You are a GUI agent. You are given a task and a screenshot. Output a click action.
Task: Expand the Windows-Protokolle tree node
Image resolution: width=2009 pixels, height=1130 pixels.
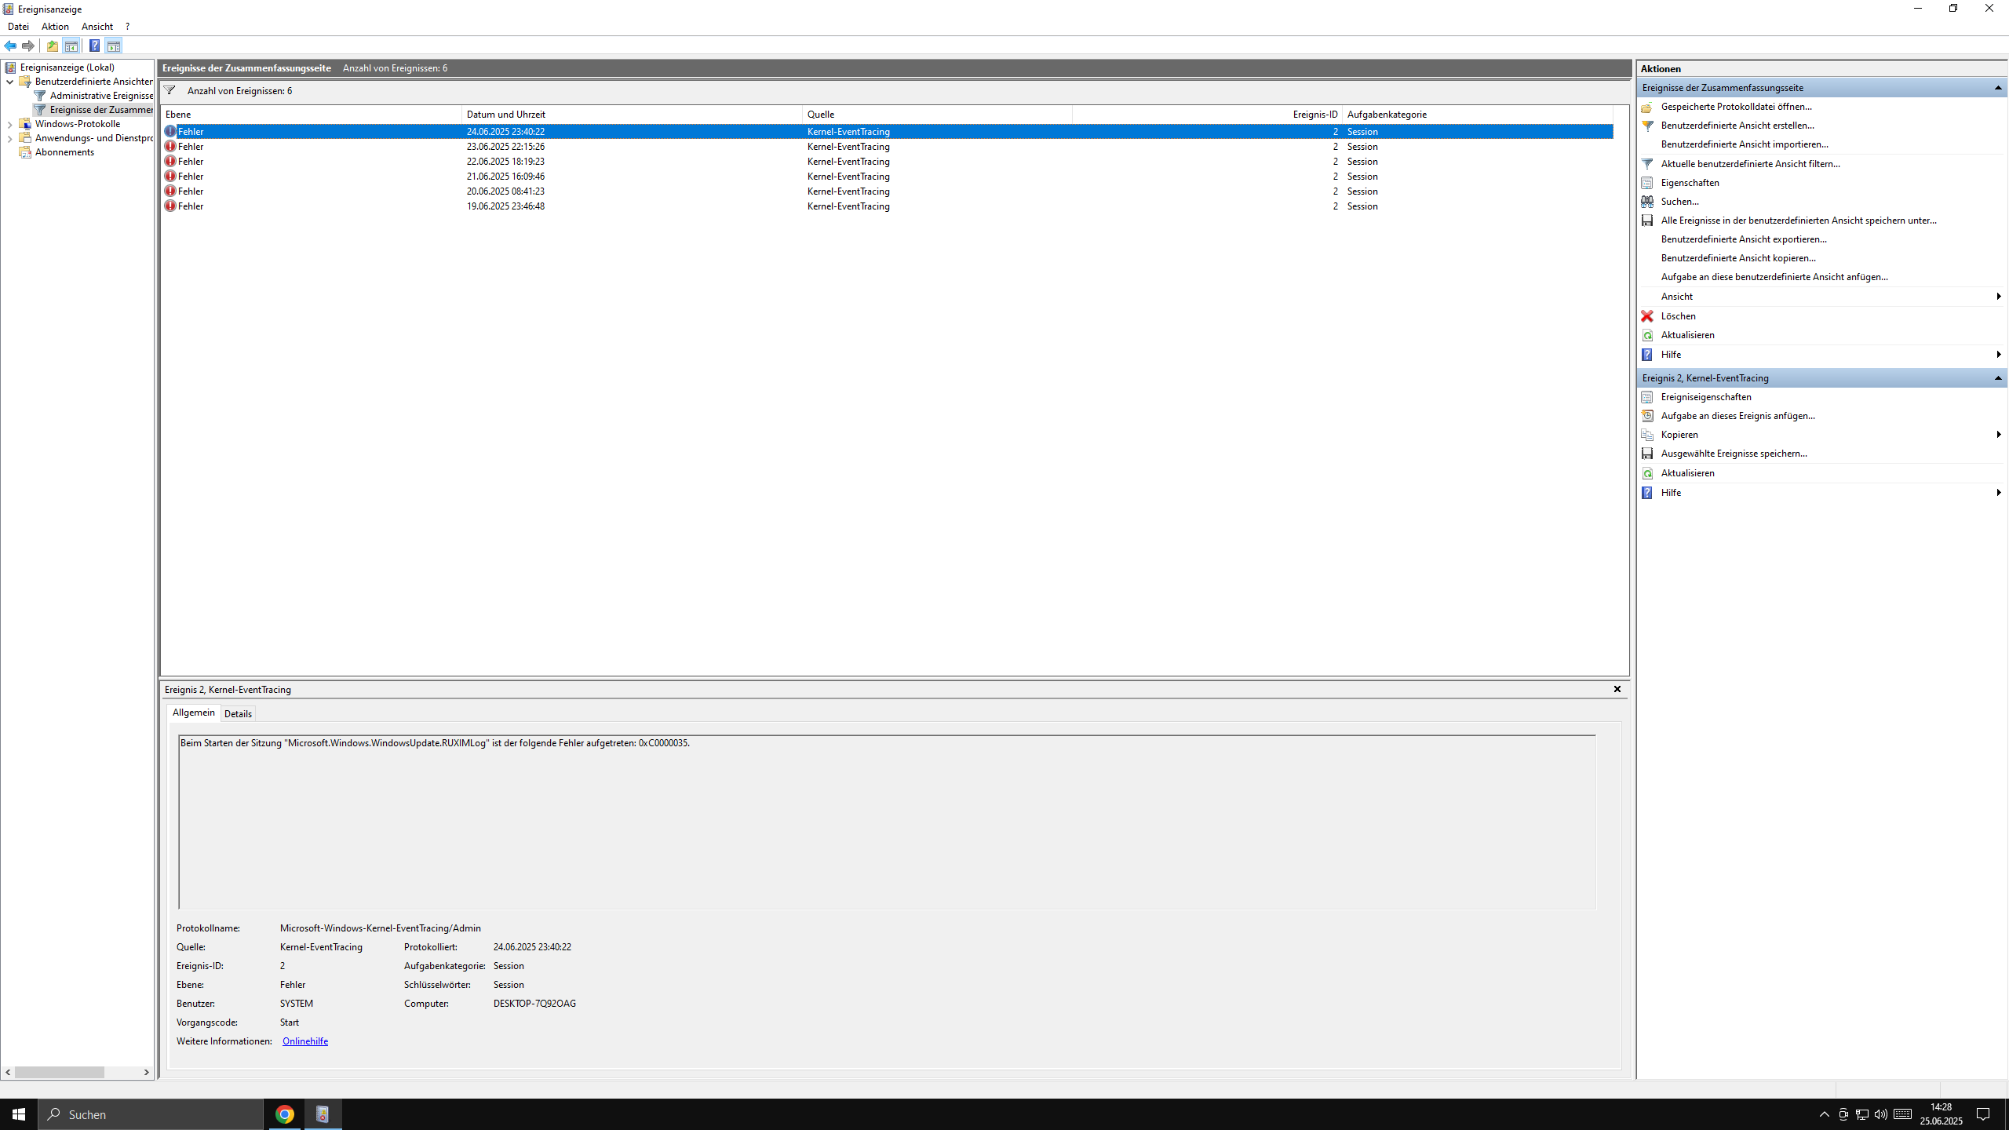9,124
